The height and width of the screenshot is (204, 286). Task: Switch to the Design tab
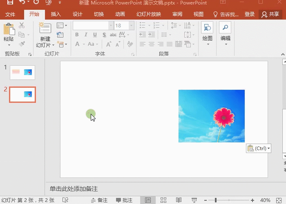point(78,14)
